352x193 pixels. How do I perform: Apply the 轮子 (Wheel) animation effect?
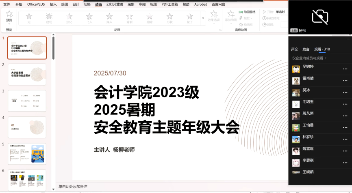tap(189, 17)
